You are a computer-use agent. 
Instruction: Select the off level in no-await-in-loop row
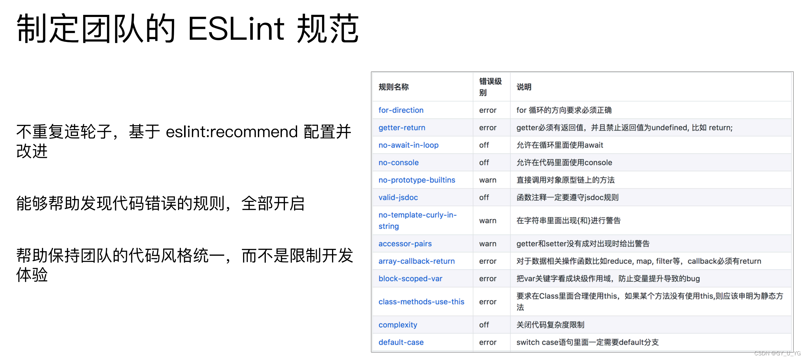click(484, 145)
